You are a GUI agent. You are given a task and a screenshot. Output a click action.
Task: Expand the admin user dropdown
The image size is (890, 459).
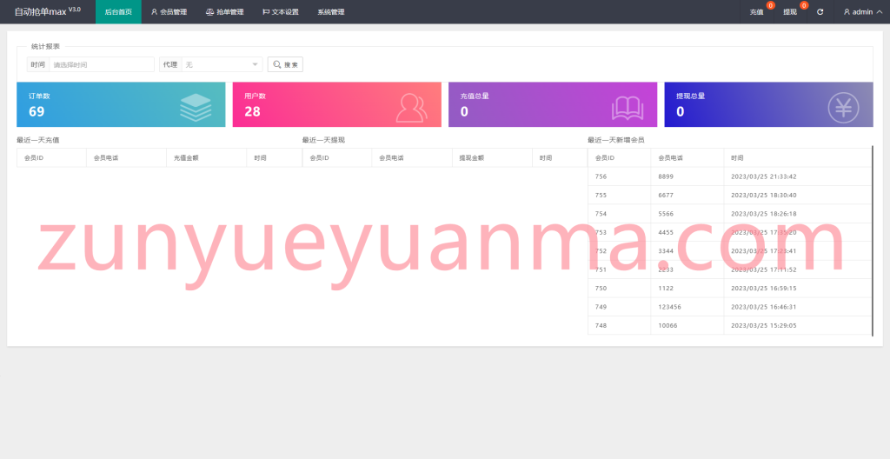click(x=863, y=12)
